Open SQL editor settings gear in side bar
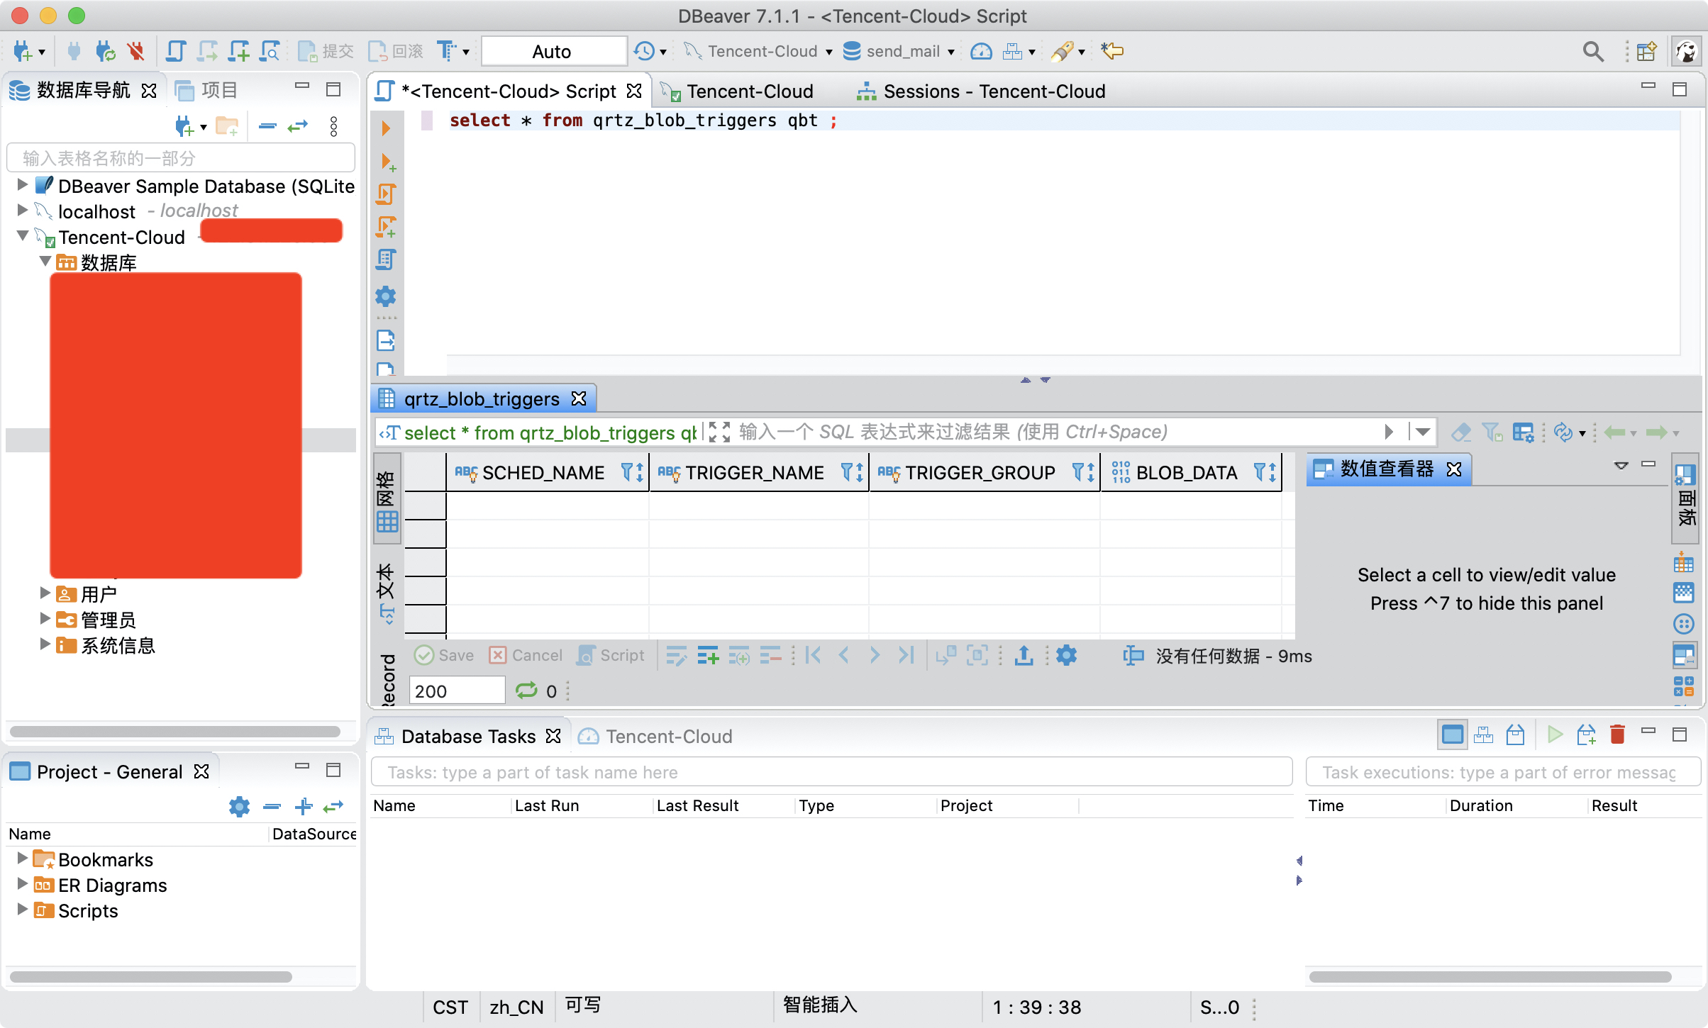 [386, 296]
